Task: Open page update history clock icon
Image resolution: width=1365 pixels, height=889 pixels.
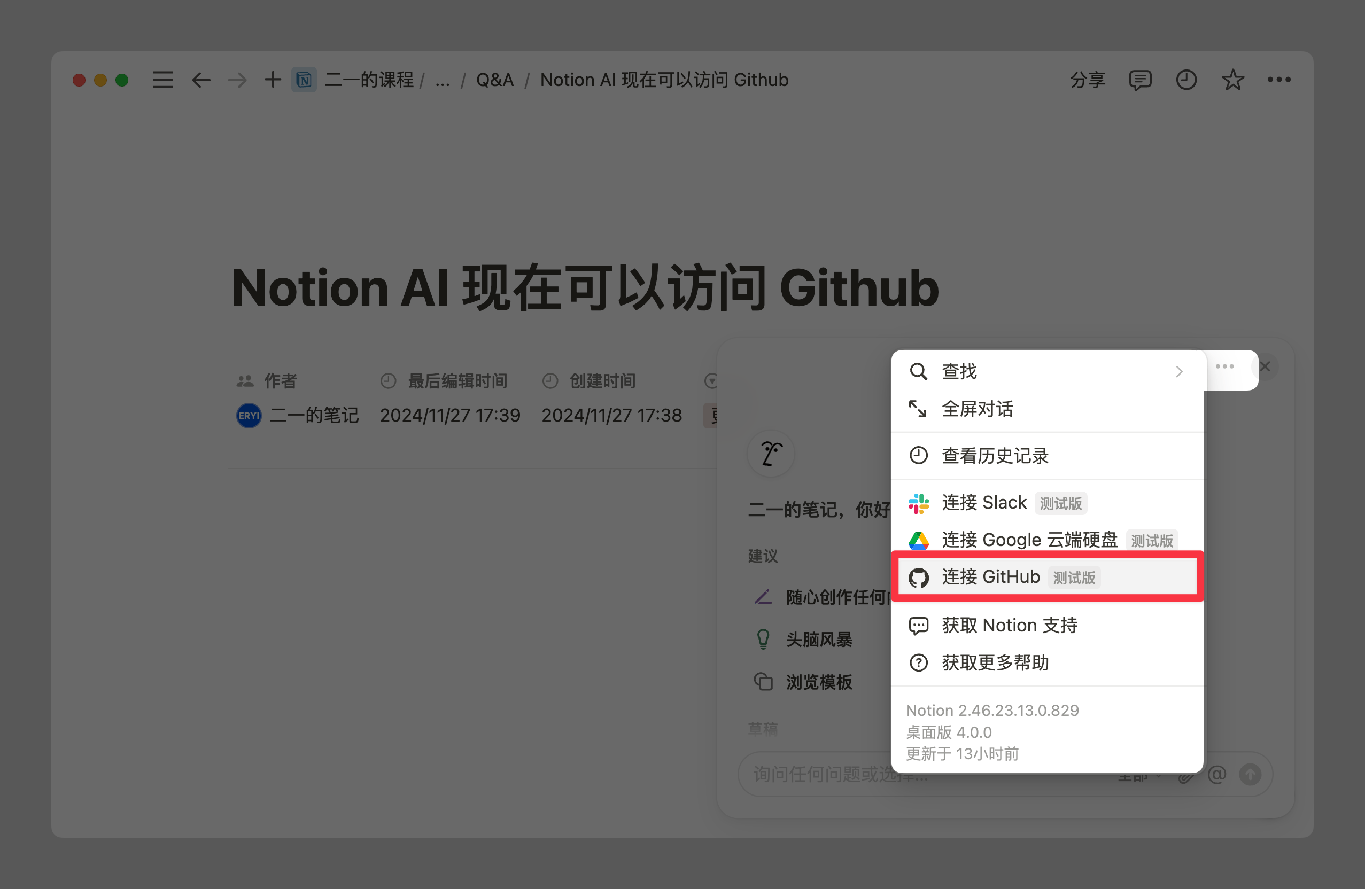Action: tap(1186, 80)
